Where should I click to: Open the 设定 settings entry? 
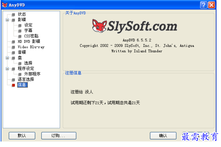[28, 25]
